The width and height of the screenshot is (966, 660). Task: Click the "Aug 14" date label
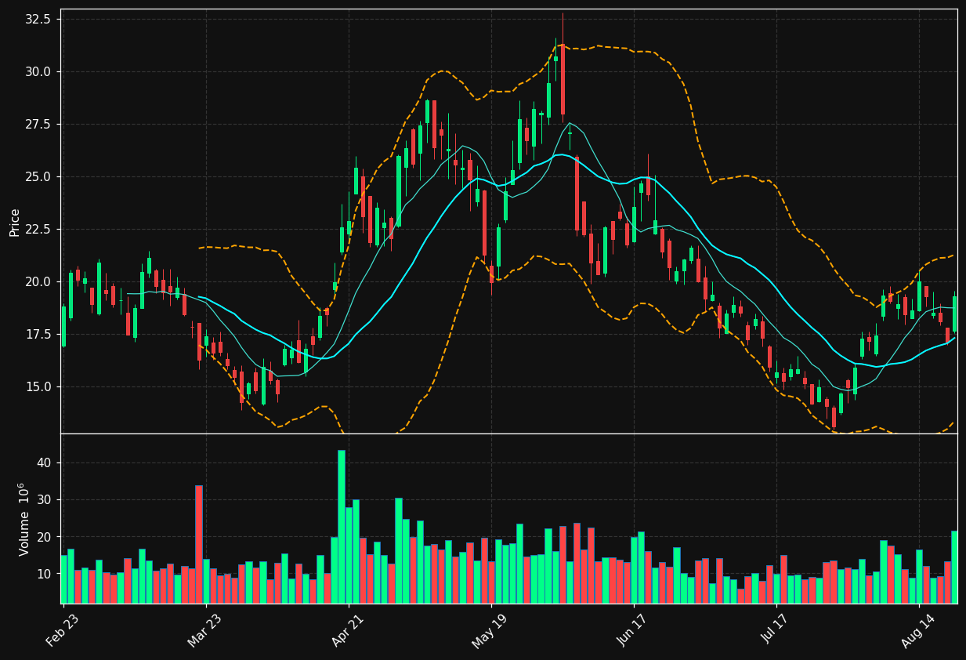click(917, 630)
